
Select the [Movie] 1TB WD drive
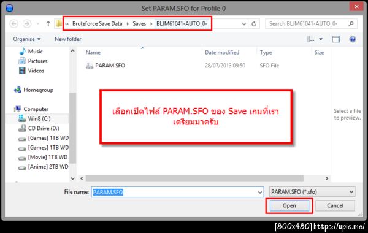pos(48,157)
